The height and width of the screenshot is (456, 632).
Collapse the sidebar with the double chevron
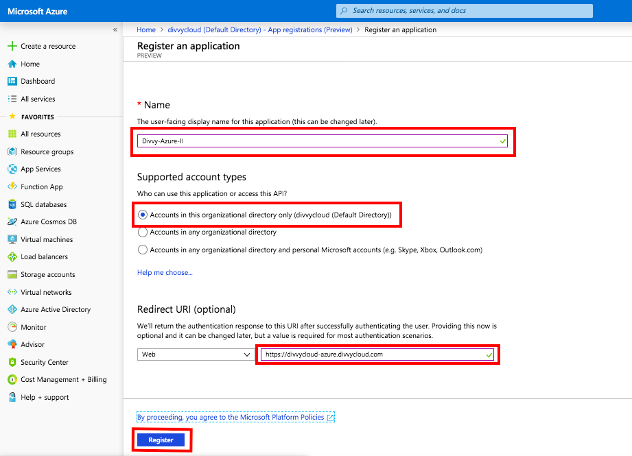click(x=115, y=29)
